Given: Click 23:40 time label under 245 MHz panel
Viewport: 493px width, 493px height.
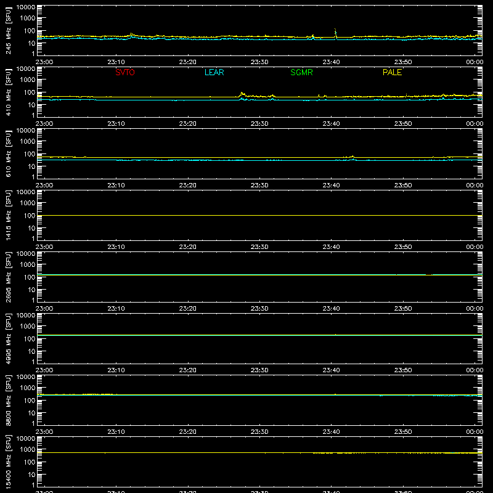Looking at the screenshot, I should click(331, 62).
